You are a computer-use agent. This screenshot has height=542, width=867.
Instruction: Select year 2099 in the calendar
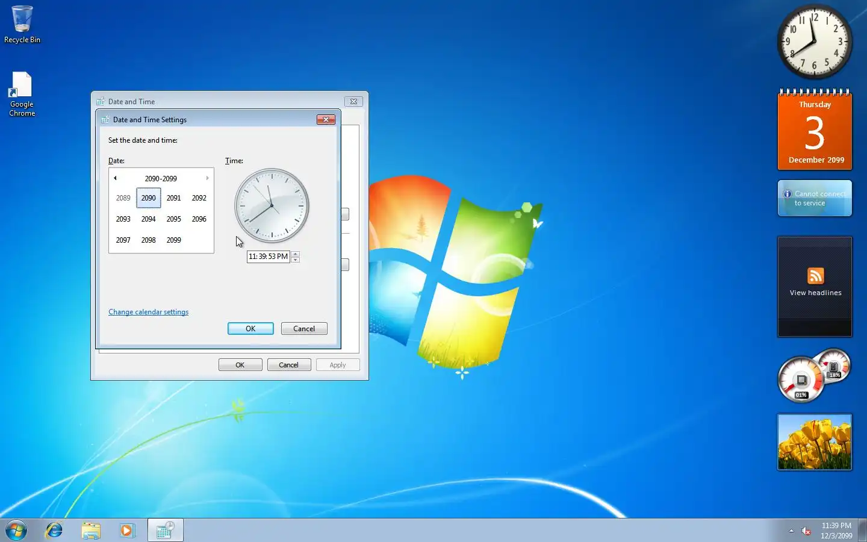(174, 240)
